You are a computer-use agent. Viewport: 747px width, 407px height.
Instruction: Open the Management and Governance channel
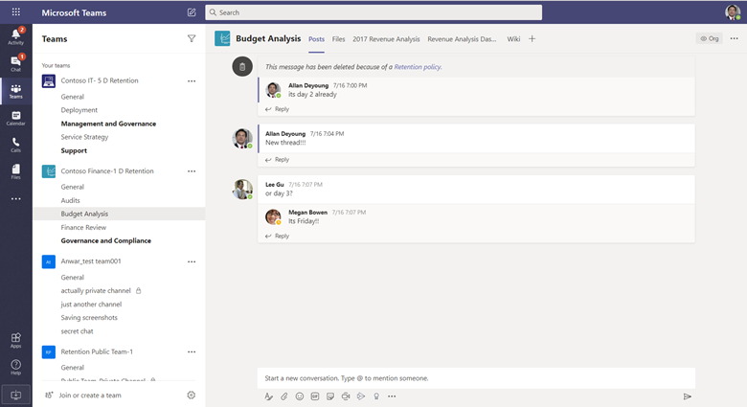point(108,124)
